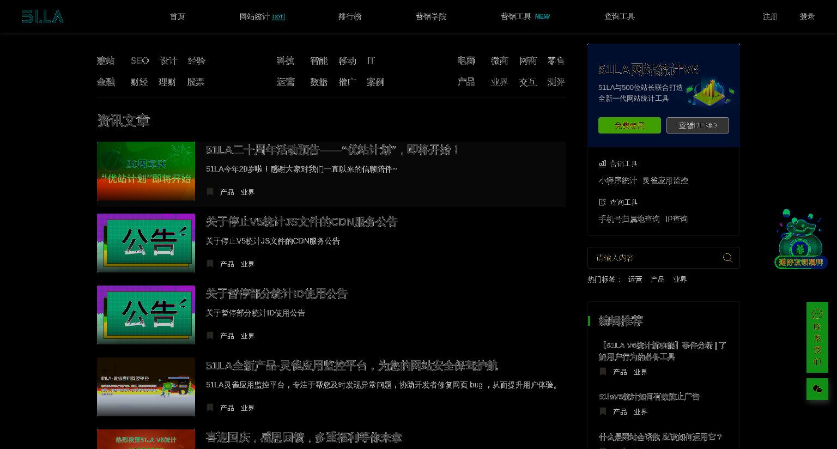
Task: Click the 营销工具 section icon in sidebar
Action: (x=602, y=163)
